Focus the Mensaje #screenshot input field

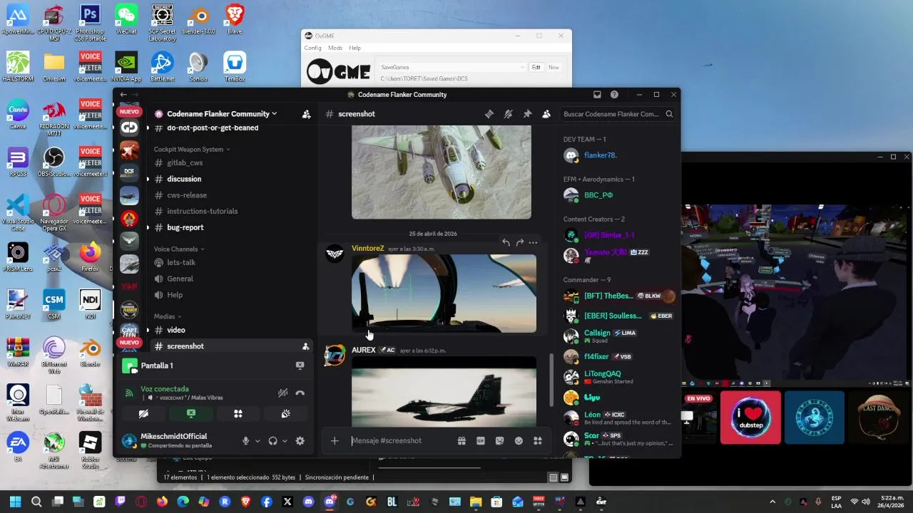(399, 441)
